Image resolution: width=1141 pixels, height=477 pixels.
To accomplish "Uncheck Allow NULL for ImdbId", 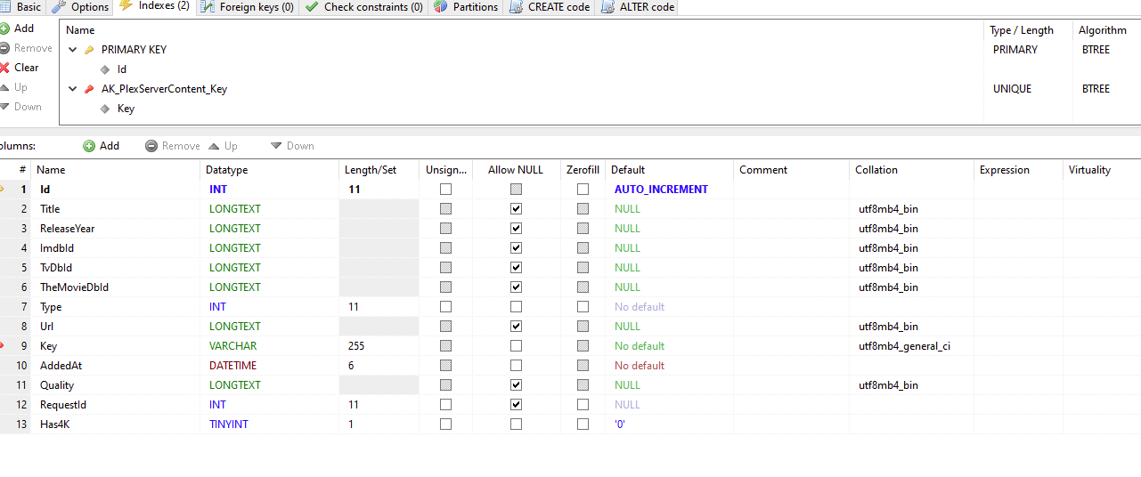I will 516,248.
